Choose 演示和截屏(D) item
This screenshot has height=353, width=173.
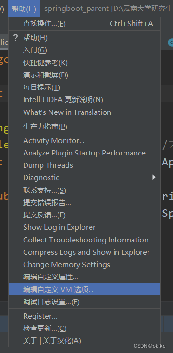click(84, 75)
